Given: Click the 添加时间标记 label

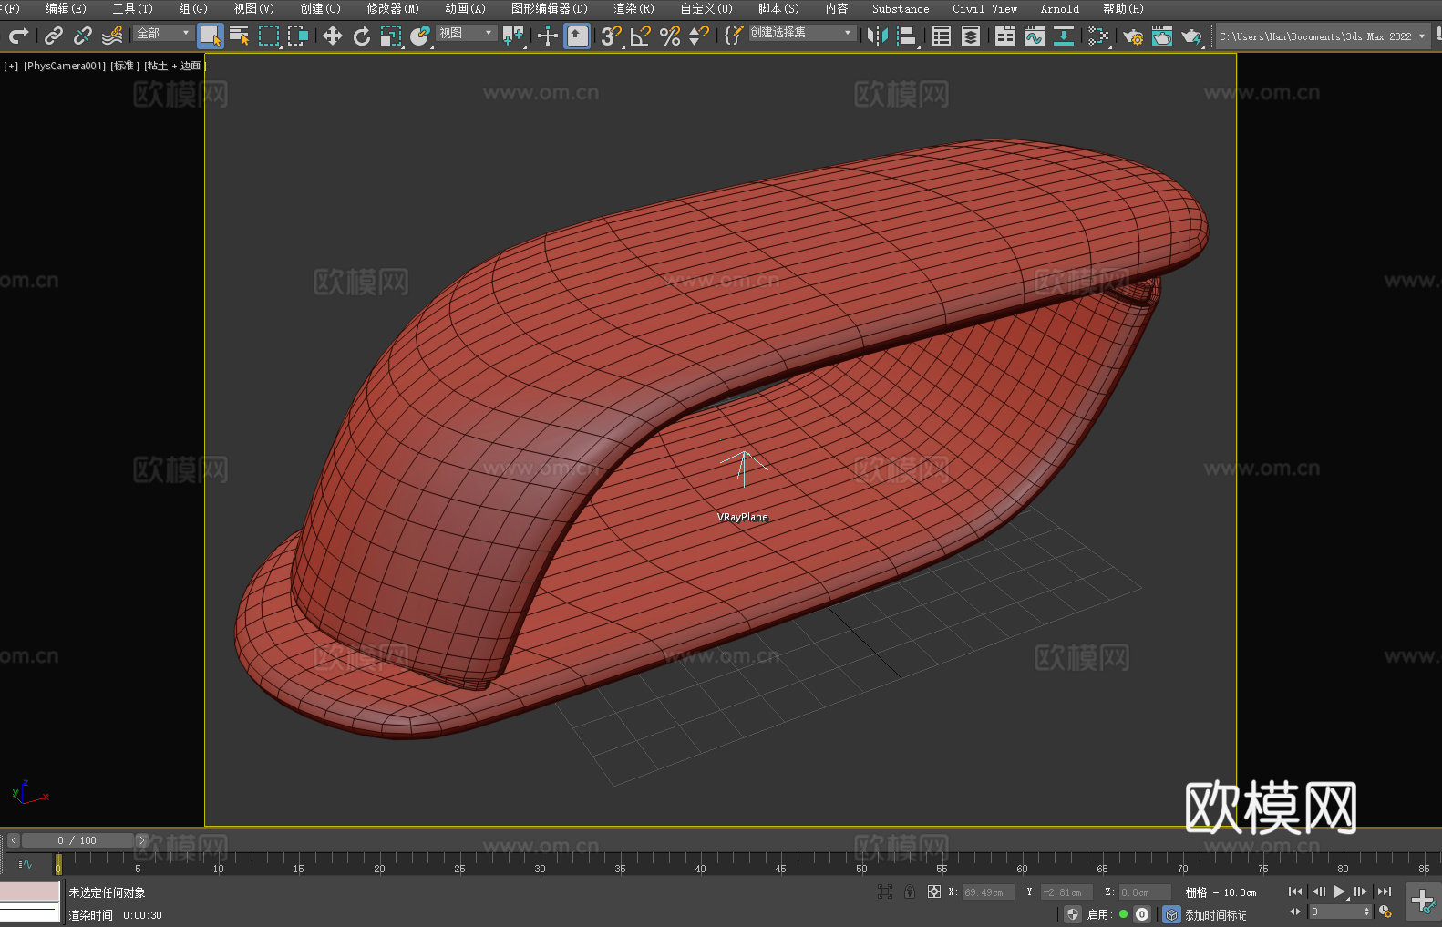Looking at the screenshot, I should coord(1215,915).
